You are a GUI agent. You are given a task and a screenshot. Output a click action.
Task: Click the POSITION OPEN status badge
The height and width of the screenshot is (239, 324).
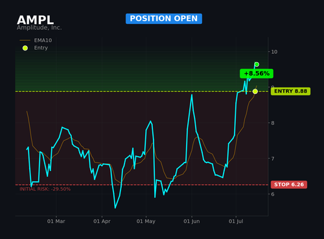click(x=164, y=19)
